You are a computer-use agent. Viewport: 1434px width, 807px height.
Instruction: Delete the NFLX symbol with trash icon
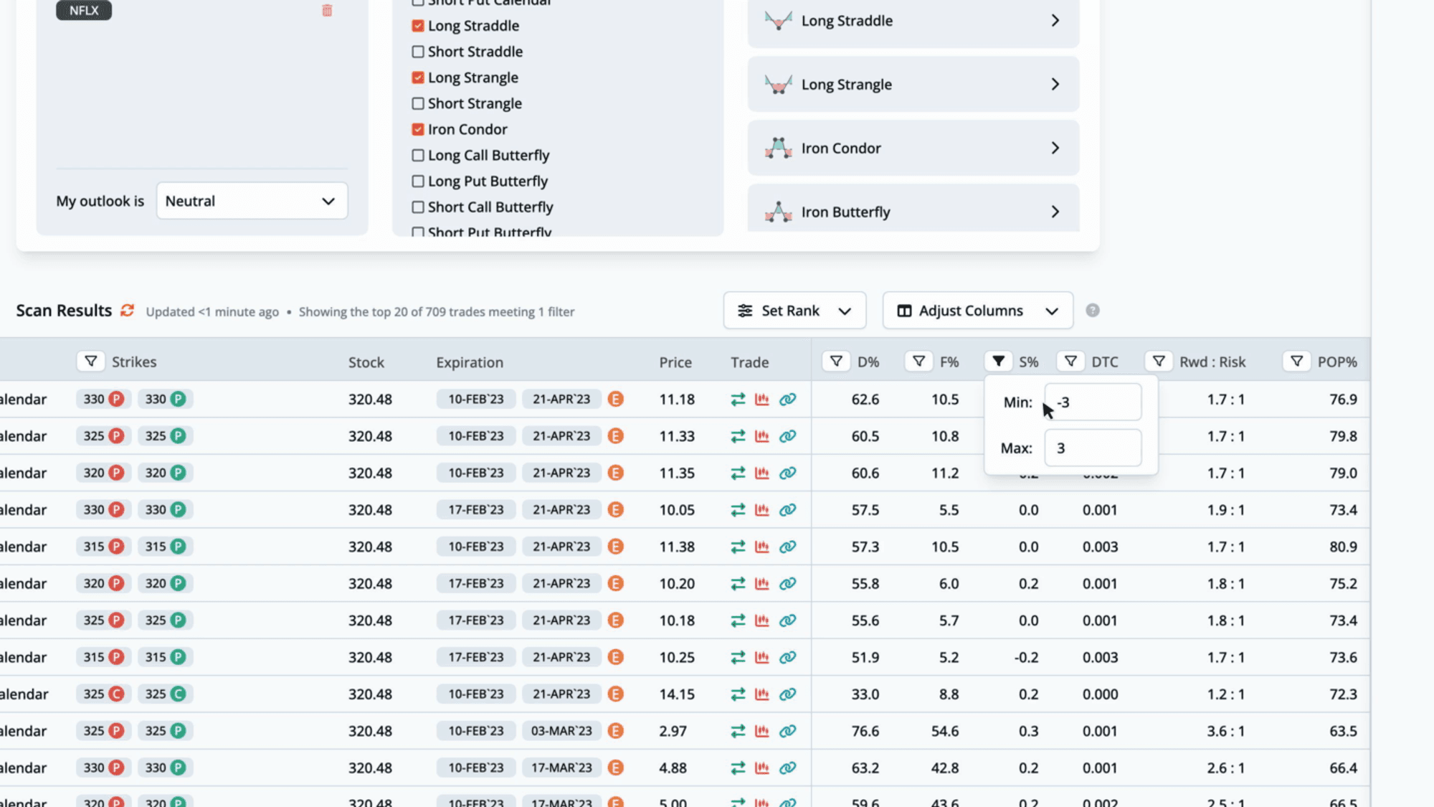tap(327, 10)
